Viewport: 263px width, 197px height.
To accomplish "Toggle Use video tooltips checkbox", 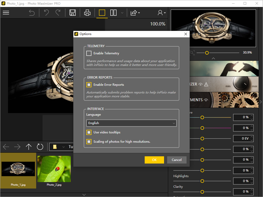I will tap(89, 132).
